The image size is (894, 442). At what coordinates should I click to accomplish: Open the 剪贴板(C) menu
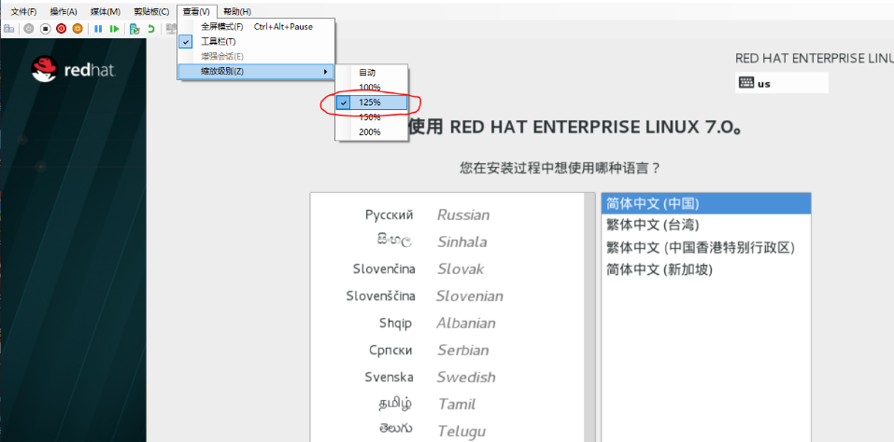[151, 11]
